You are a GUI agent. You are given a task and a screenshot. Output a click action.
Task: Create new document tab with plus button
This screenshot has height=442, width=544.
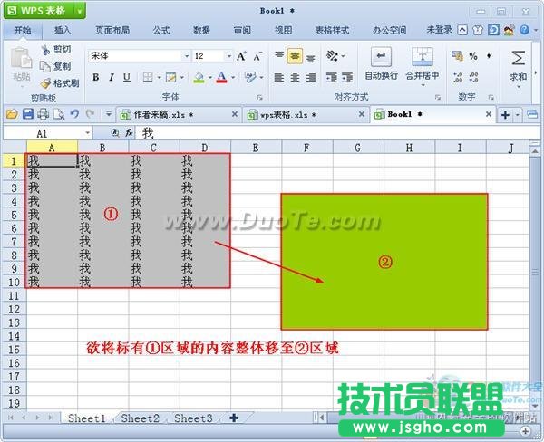[505, 115]
